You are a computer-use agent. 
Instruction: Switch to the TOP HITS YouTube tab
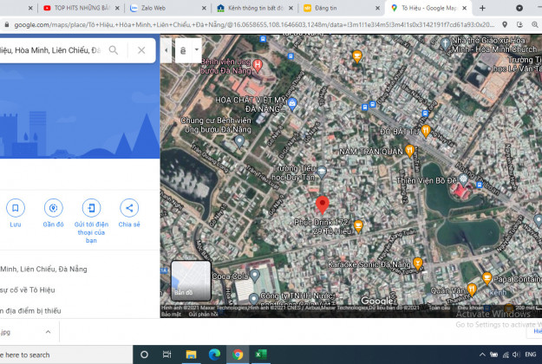coord(82,8)
